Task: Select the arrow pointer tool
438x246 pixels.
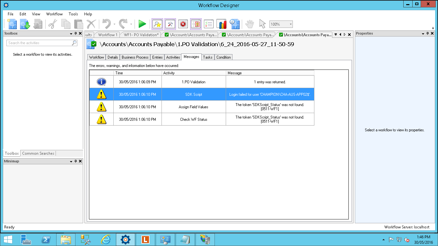Action: [x=262, y=24]
